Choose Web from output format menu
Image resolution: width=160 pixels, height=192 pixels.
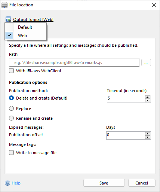click(x=26, y=36)
